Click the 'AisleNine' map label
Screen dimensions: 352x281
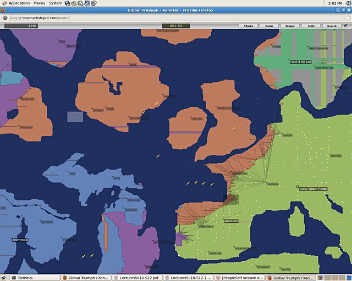tap(231, 221)
